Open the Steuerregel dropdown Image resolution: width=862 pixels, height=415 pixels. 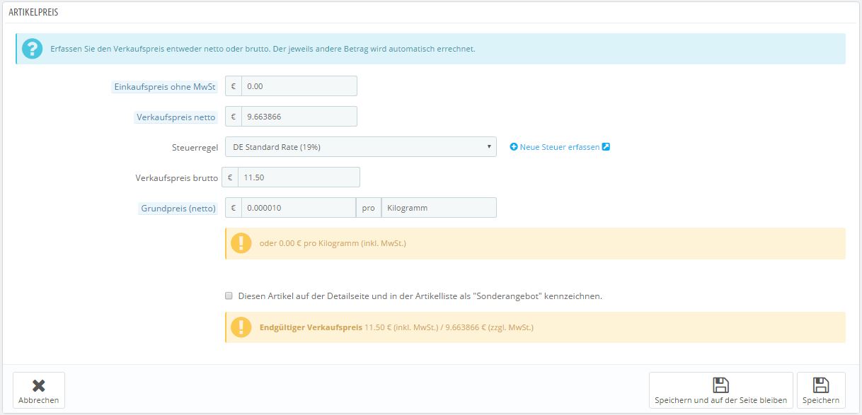click(360, 147)
